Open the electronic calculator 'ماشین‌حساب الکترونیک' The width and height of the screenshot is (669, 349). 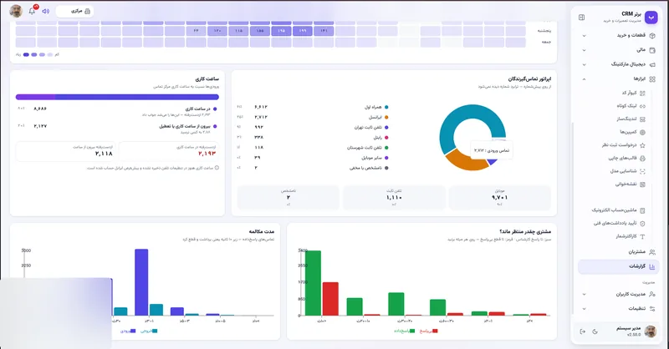tap(618, 210)
